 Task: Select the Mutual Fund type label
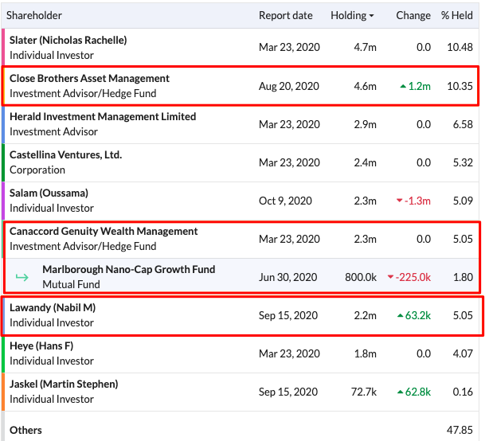coord(71,284)
